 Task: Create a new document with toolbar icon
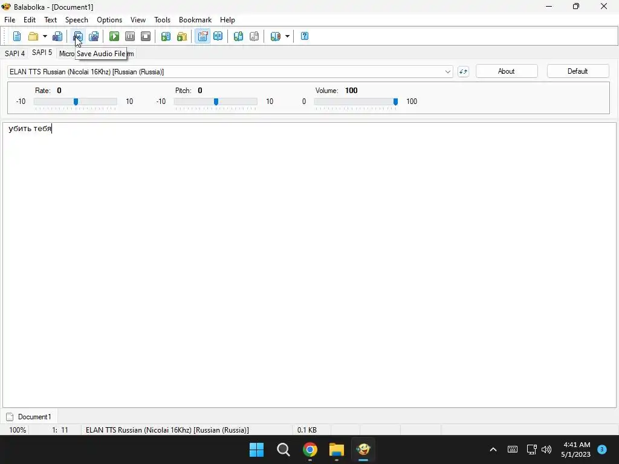[16, 36]
